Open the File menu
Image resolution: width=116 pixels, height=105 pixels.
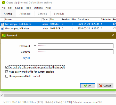[4, 8]
